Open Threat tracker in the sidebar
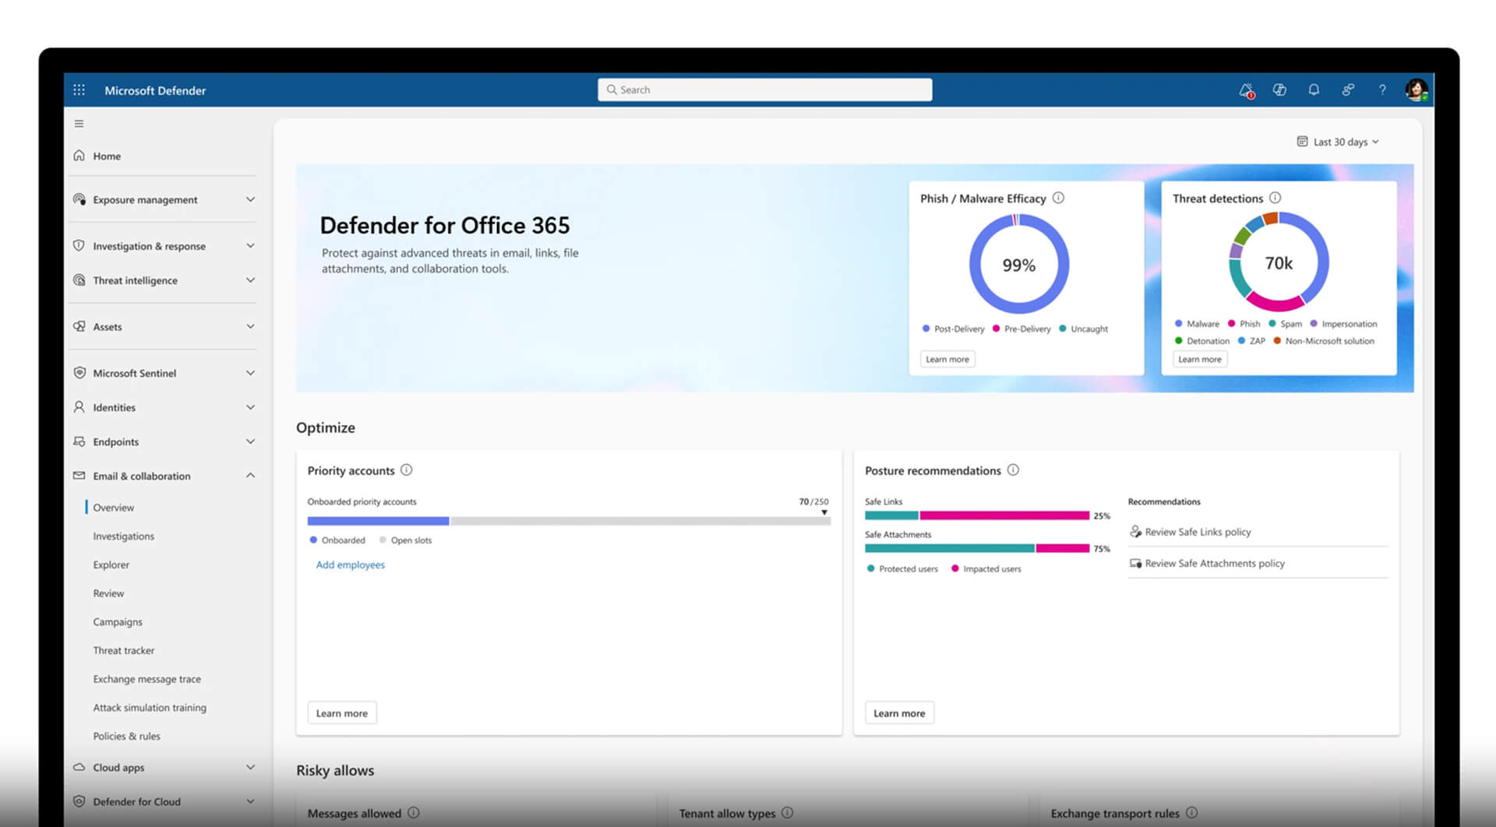 coord(123,650)
